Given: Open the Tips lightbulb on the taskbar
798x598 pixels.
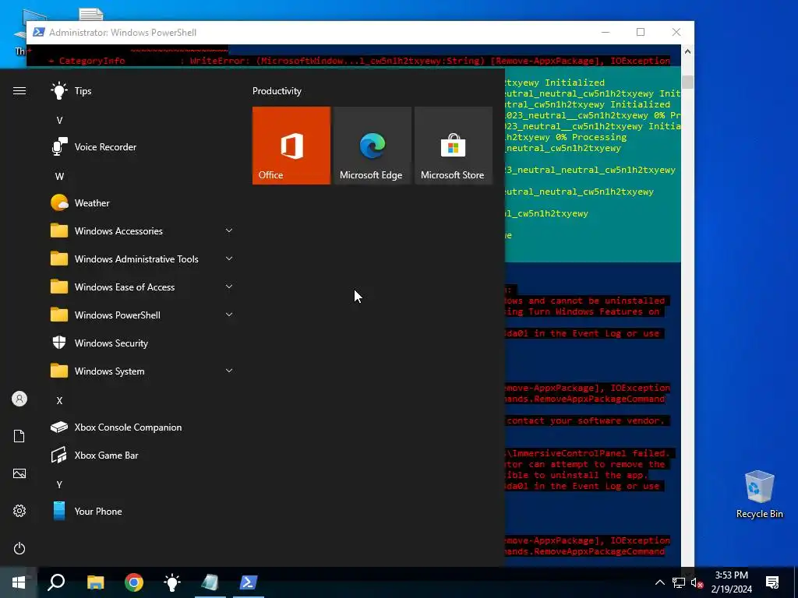Looking at the screenshot, I should tap(172, 582).
